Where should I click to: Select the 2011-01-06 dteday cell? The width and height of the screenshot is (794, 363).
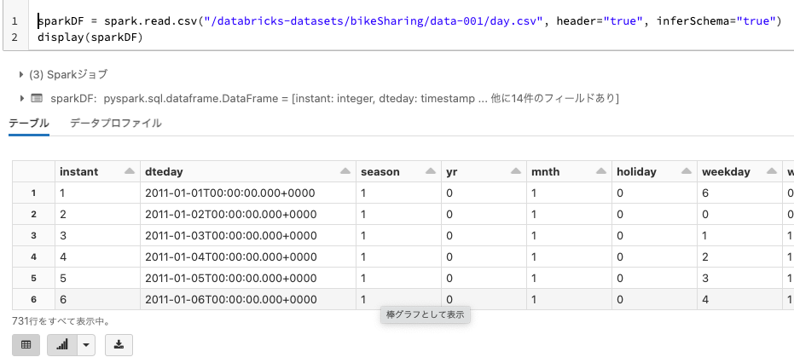pyautogui.click(x=248, y=299)
